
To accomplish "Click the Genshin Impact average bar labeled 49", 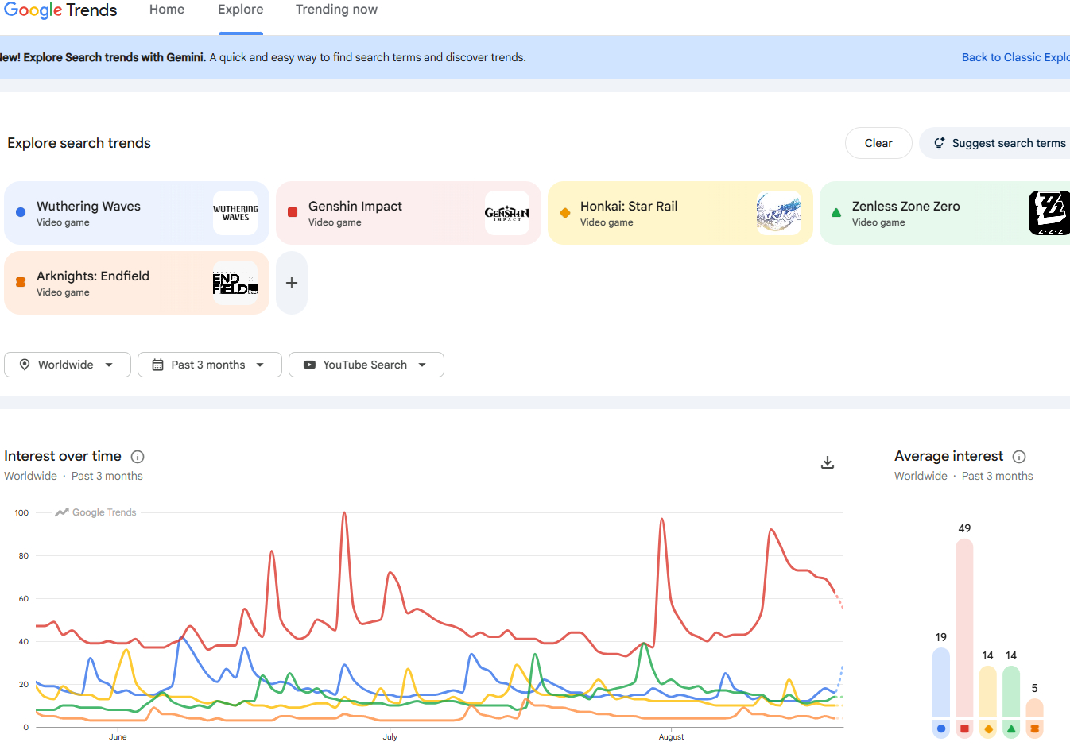I will pyautogui.click(x=964, y=628).
